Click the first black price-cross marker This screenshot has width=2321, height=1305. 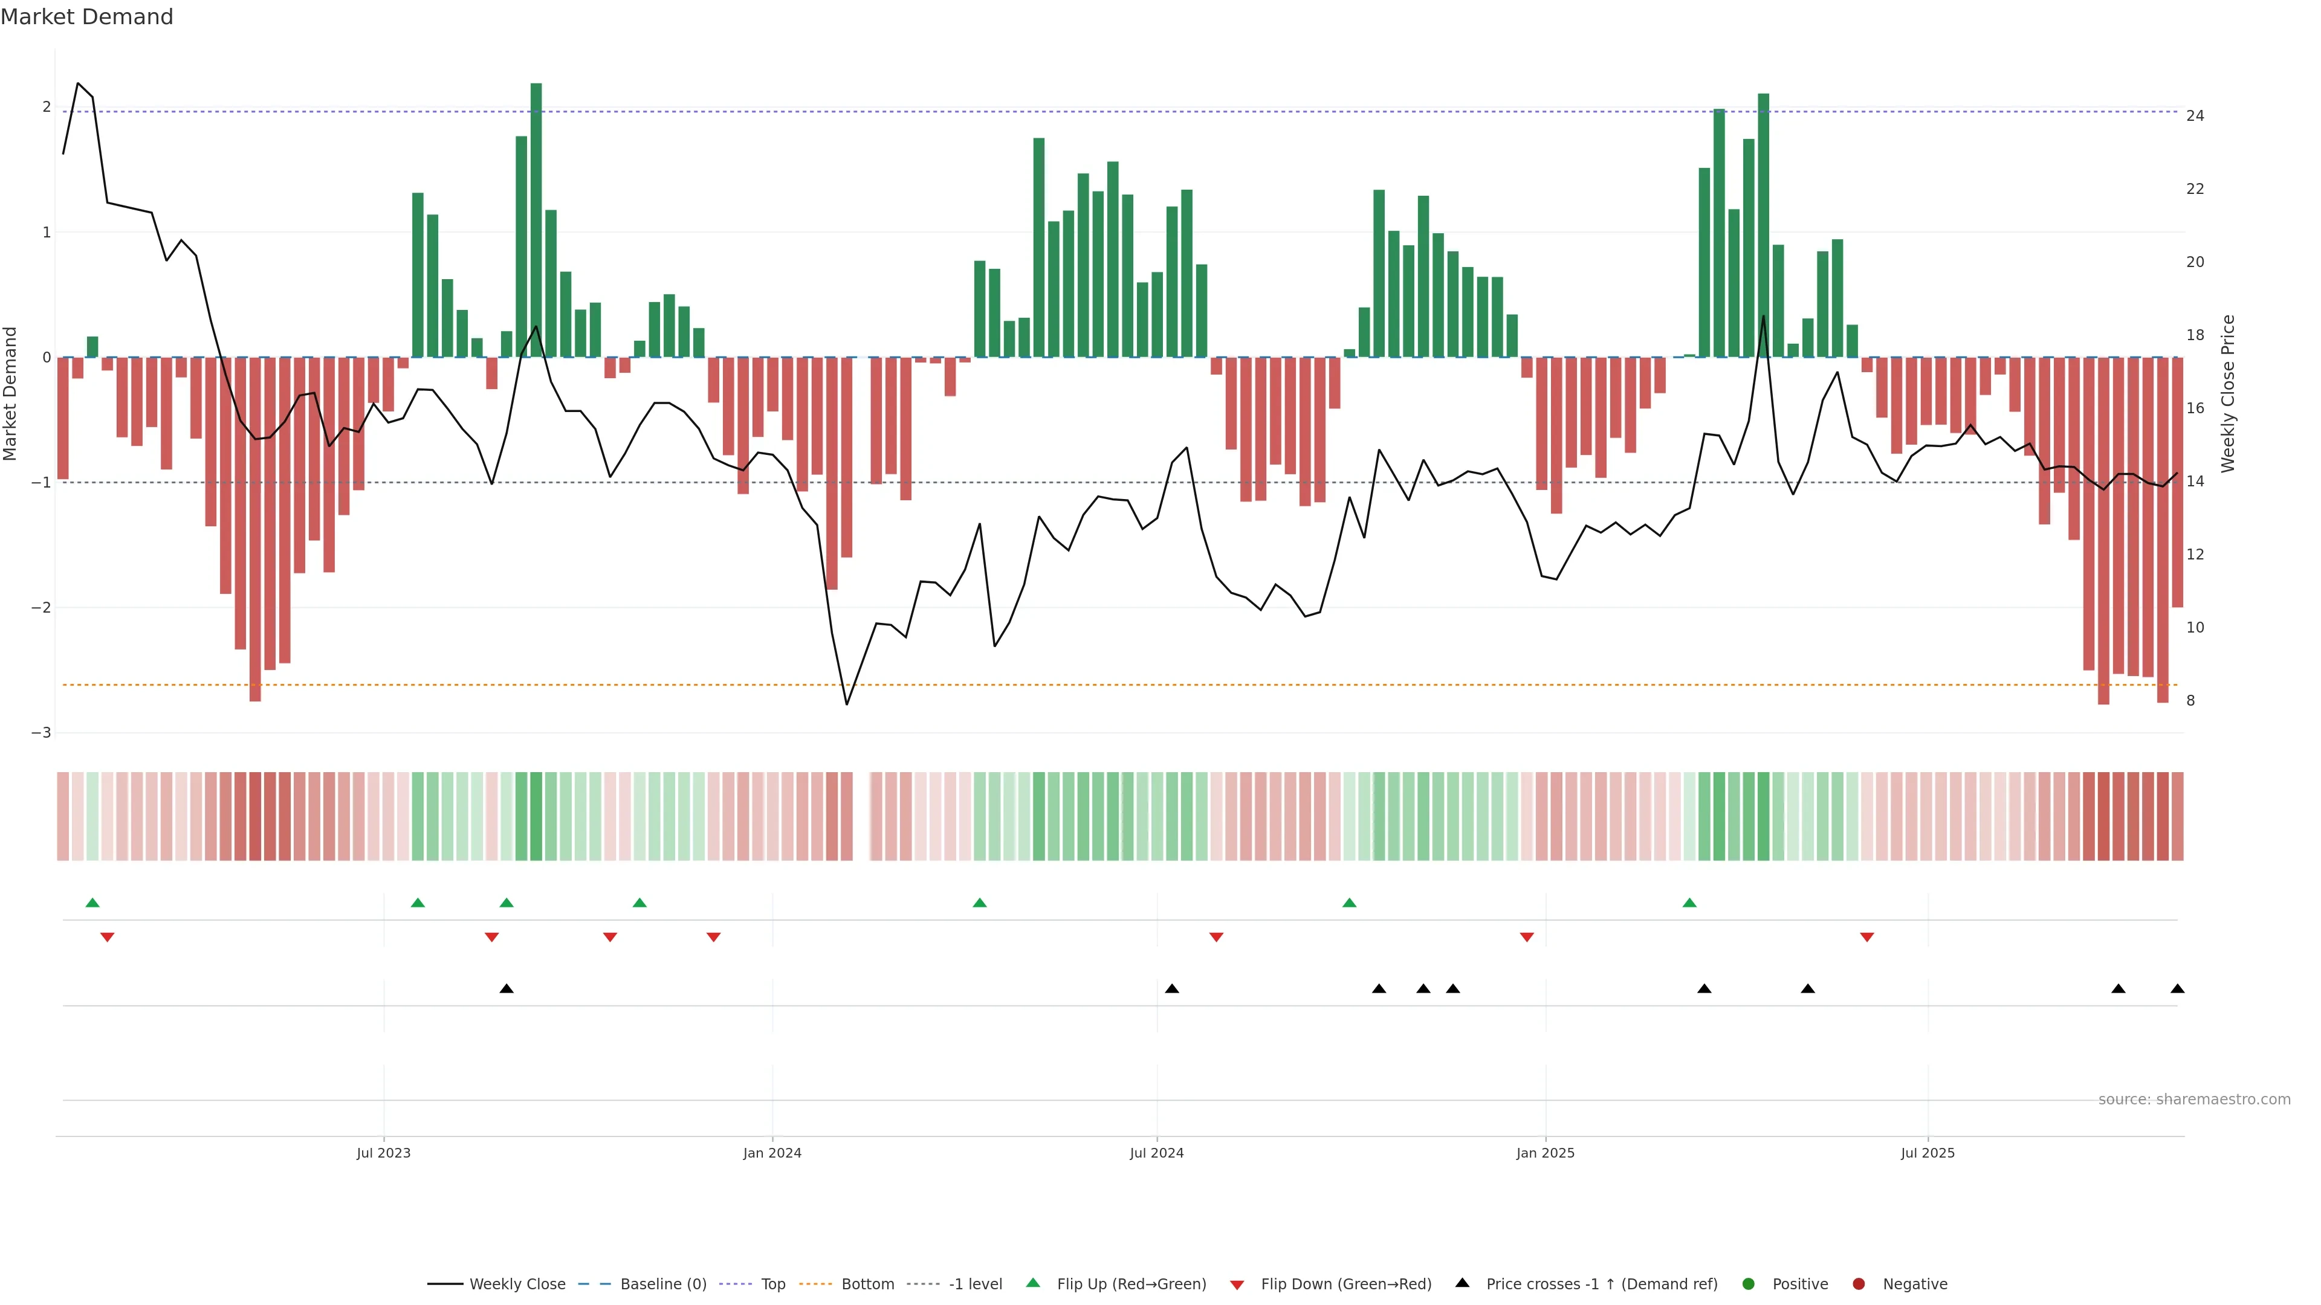(x=507, y=989)
